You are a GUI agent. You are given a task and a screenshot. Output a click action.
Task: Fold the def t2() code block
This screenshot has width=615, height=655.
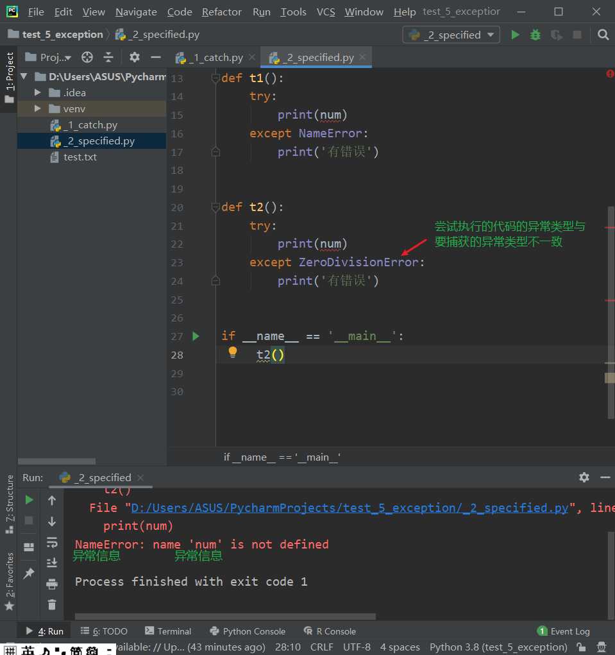215,207
